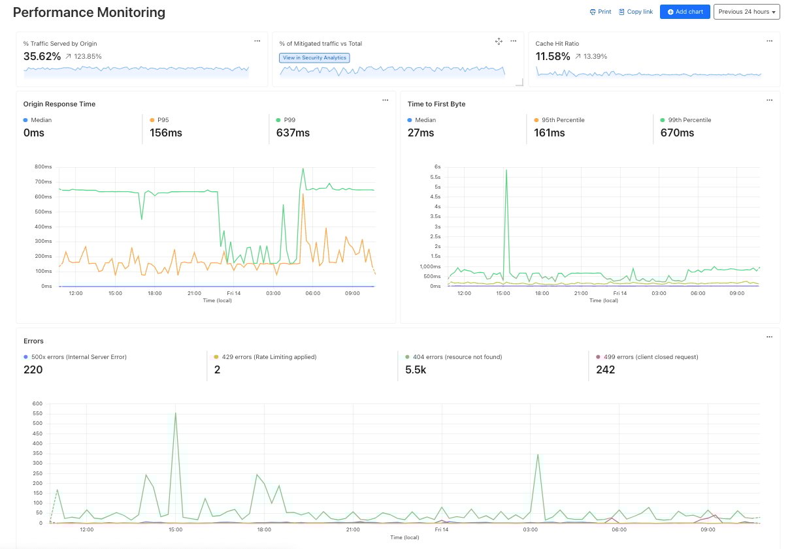792x549 pixels.
Task: Click the move handle on Mitigated traffic card
Action: (x=499, y=41)
